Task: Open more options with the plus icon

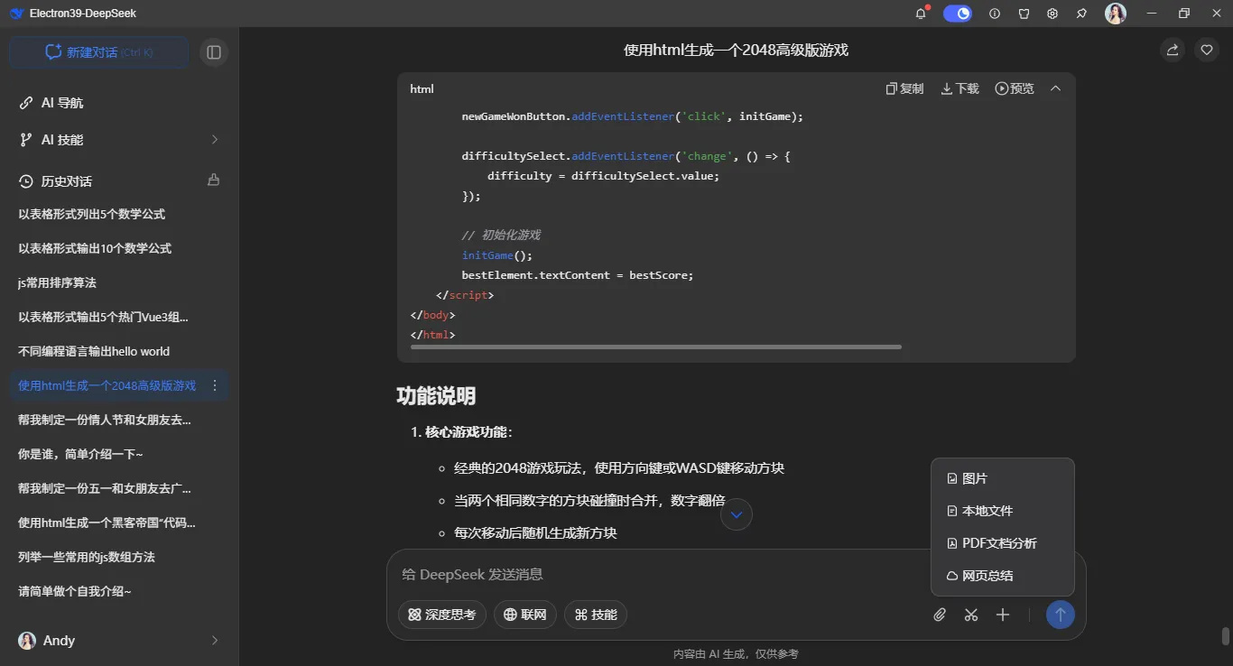Action: coord(1002,615)
